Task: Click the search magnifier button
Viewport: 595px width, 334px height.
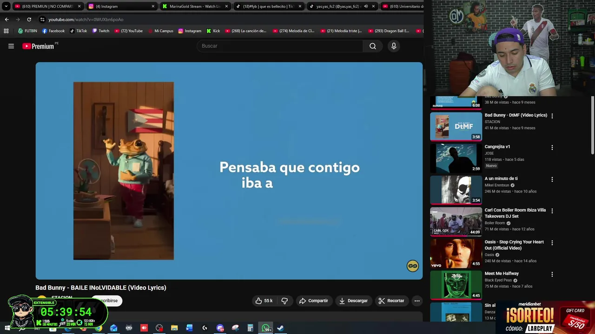Action: point(373,46)
